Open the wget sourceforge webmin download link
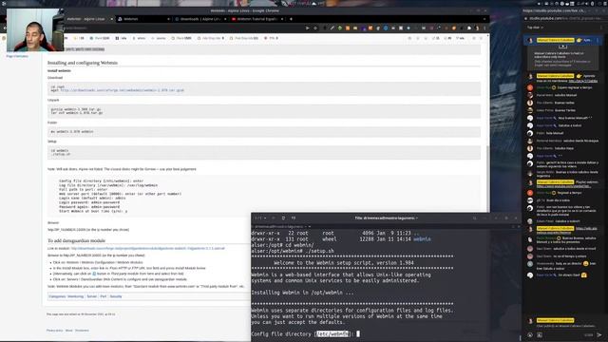 pos(123,90)
